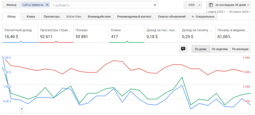Open the 'Active View' tab

pyautogui.click(x=74, y=17)
